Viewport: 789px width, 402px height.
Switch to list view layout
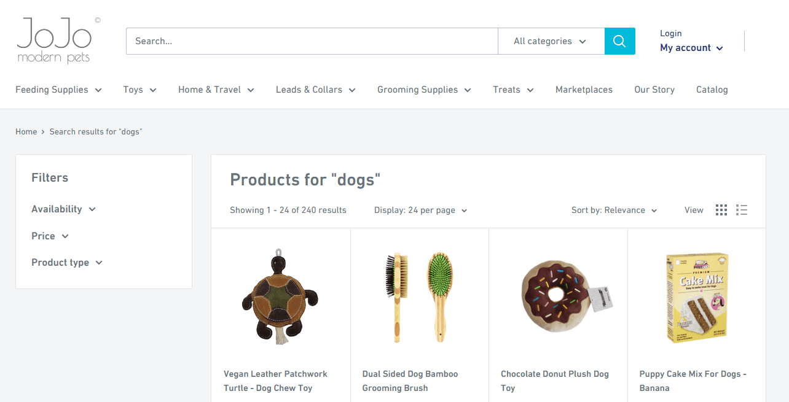coord(742,209)
